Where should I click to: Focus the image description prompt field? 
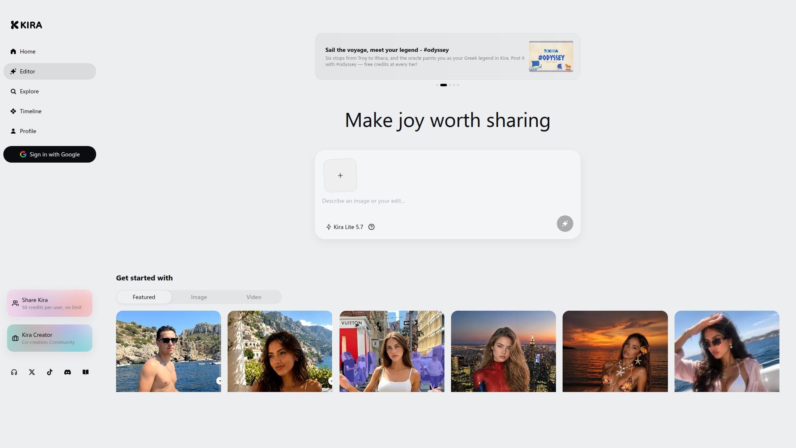[447, 201]
